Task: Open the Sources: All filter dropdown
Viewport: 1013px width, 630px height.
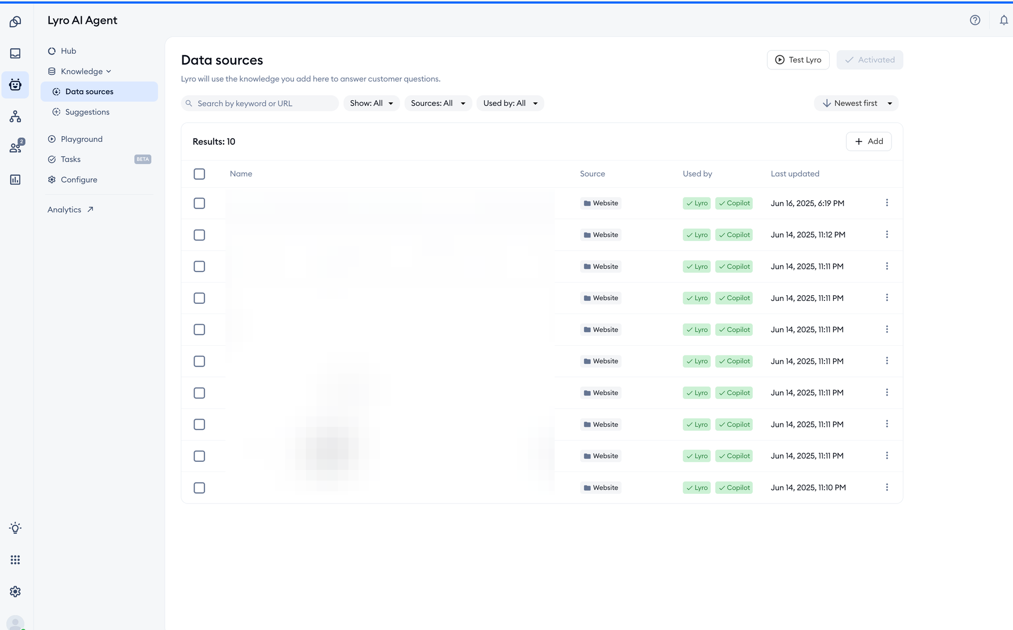Action: tap(438, 103)
